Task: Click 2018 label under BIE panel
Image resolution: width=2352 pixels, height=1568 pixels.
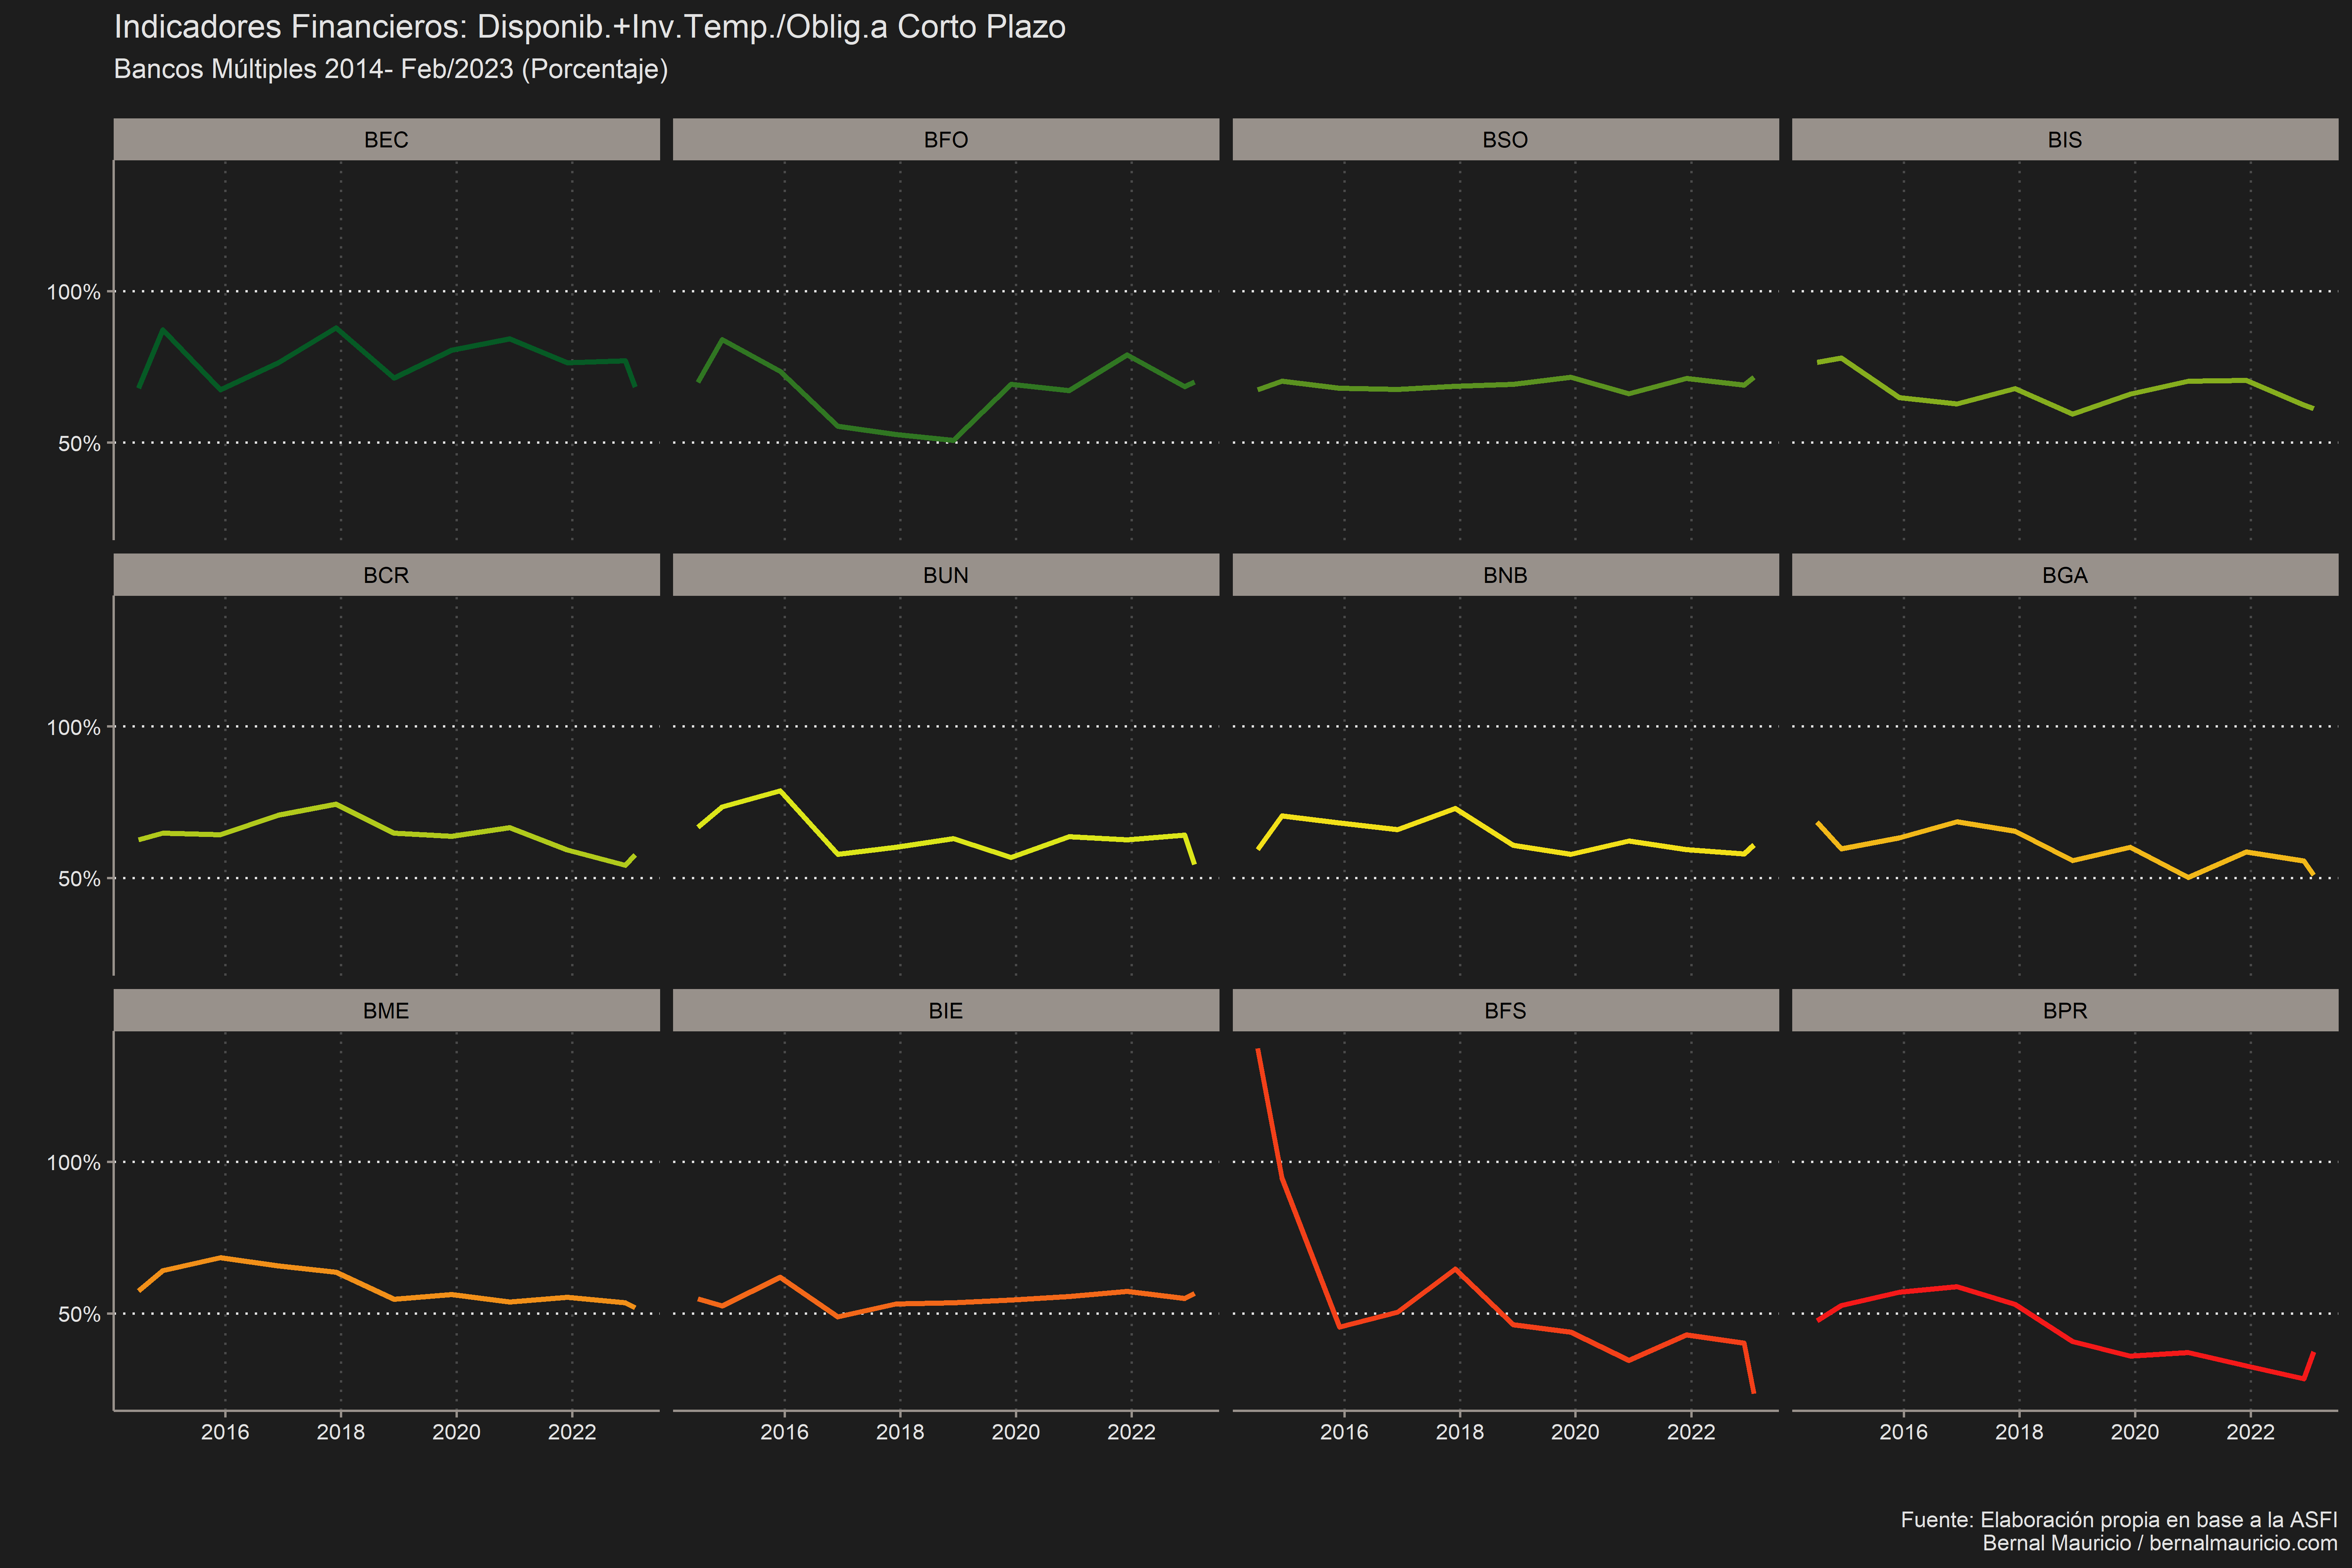Action: coord(900,1432)
